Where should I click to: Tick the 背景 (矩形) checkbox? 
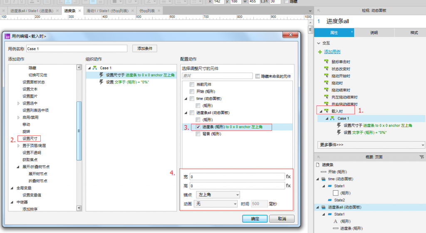(x=198, y=134)
